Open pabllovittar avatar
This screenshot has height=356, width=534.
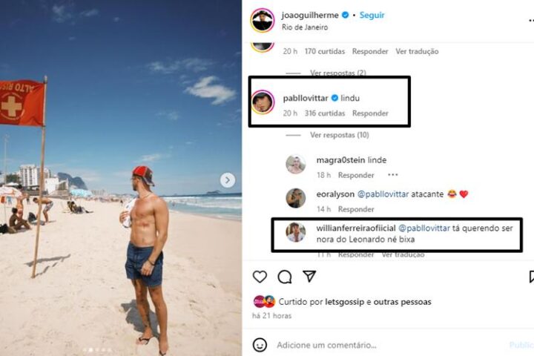[x=263, y=102]
